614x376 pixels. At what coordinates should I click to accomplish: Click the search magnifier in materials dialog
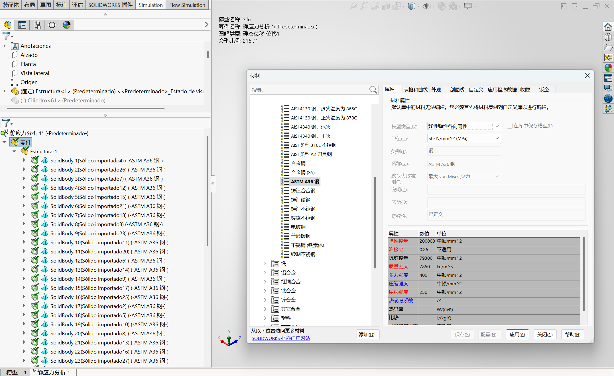(x=373, y=90)
